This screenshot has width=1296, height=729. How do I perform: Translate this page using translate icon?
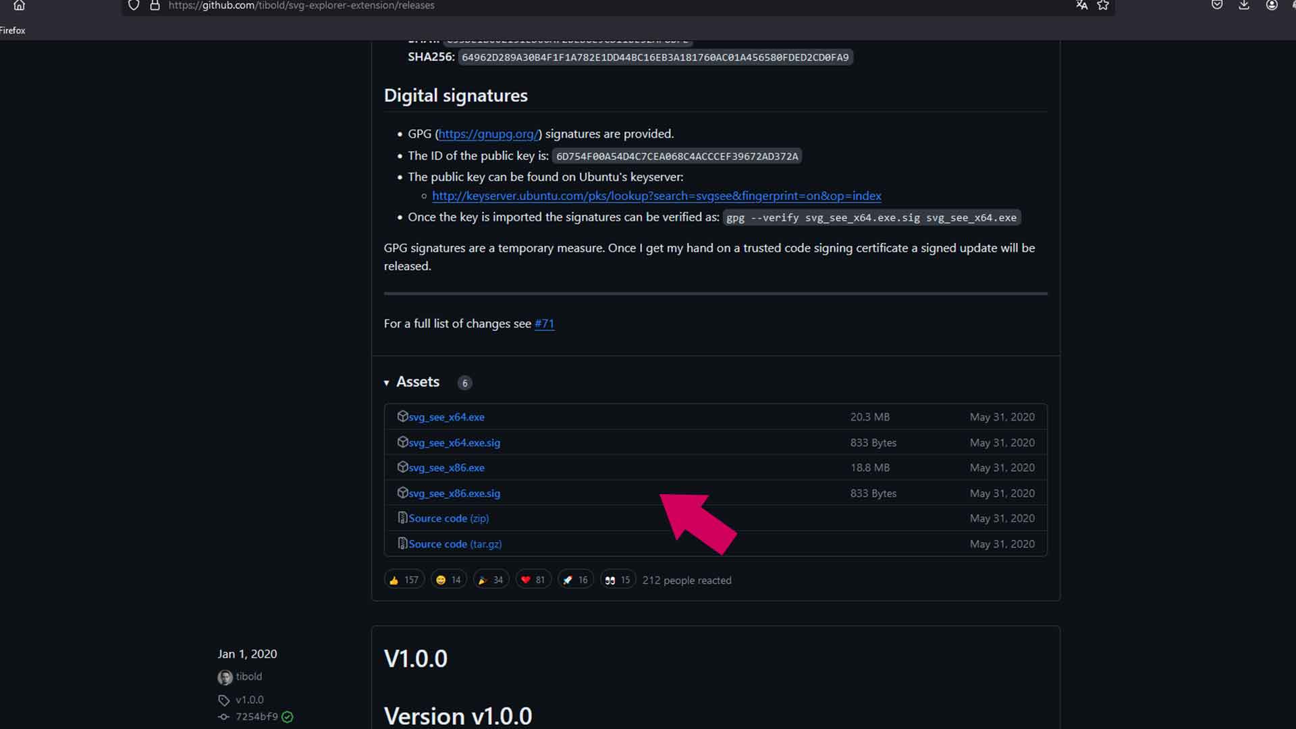[x=1081, y=5]
